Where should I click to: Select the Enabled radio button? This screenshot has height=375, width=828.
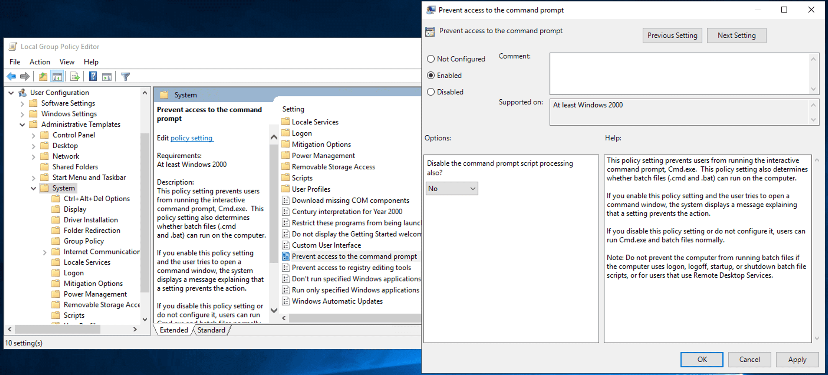(431, 75)
